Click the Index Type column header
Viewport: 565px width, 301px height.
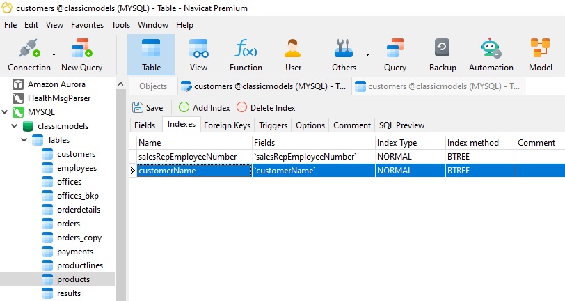click(x=410, y=143)
